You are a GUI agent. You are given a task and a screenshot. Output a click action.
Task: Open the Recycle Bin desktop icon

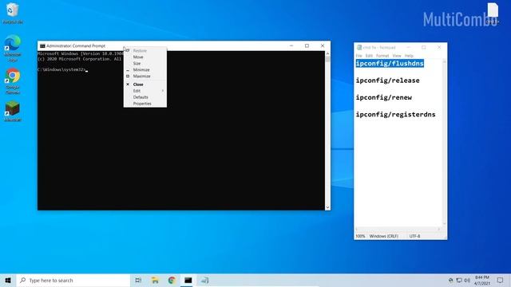pos(13,13)
